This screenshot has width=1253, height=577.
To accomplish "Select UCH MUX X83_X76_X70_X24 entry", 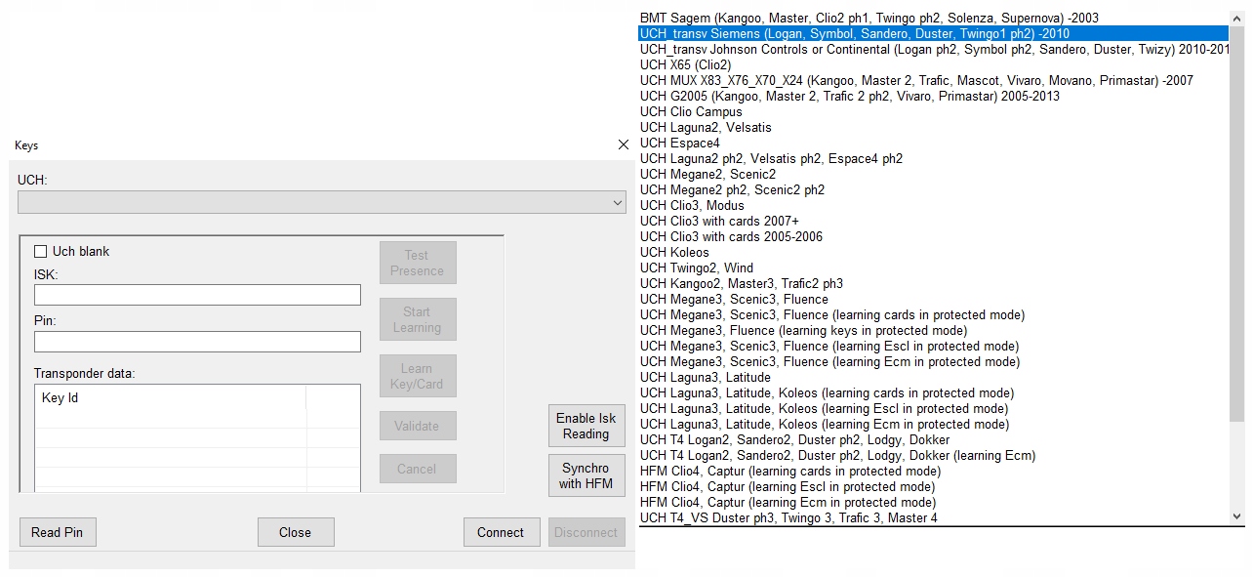I will [934, 80].
